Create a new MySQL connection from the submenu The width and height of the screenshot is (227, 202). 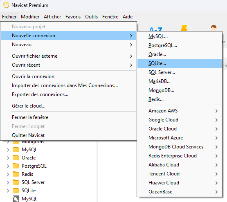tap(180, 36)
